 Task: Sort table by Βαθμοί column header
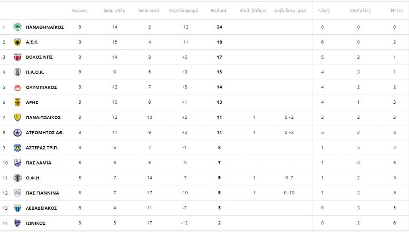pyautogui.click(x=218, y=10)
